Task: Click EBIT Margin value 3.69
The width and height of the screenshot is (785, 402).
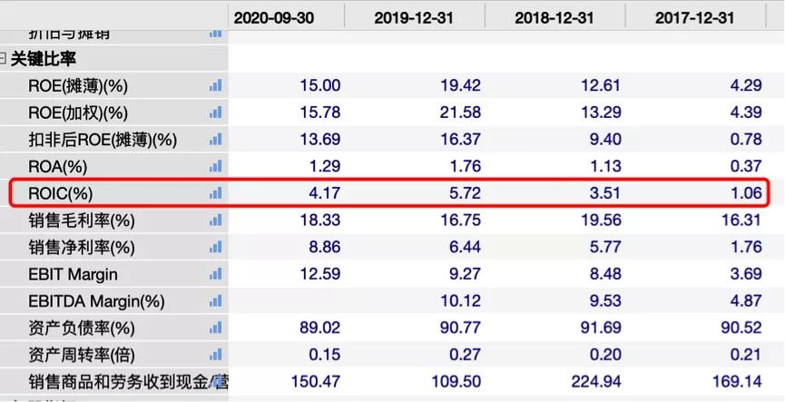Action: (746, 274)
